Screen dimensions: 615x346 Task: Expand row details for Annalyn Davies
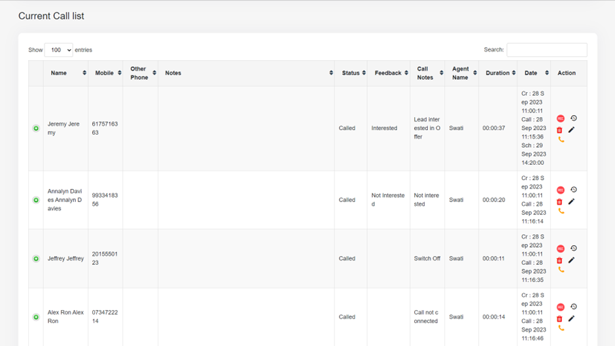click(36, 200)
